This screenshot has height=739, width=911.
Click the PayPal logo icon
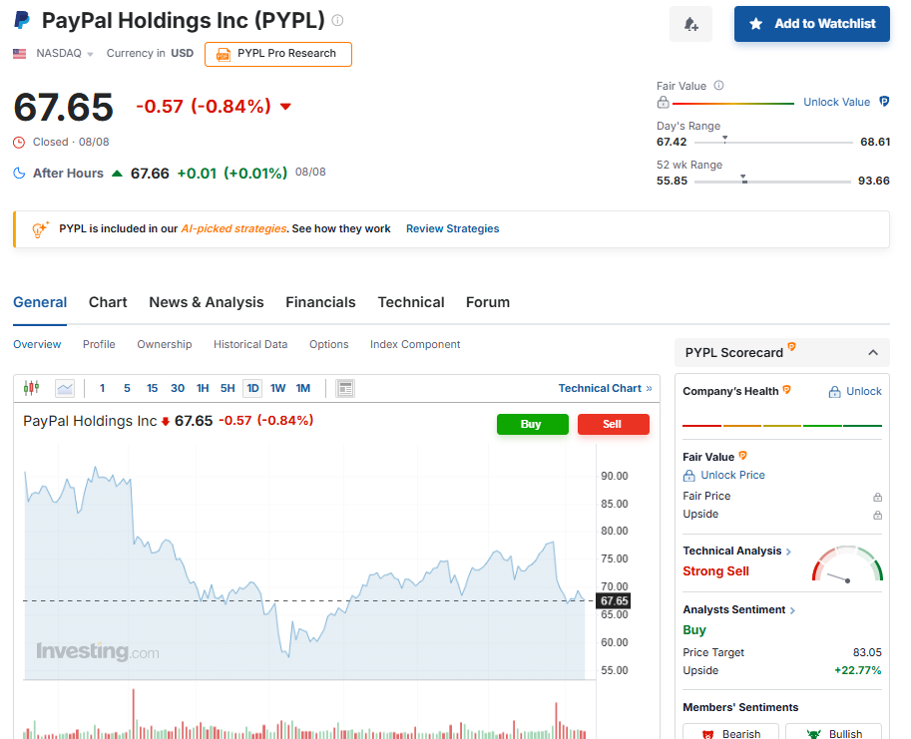click(x=22, y=20)
